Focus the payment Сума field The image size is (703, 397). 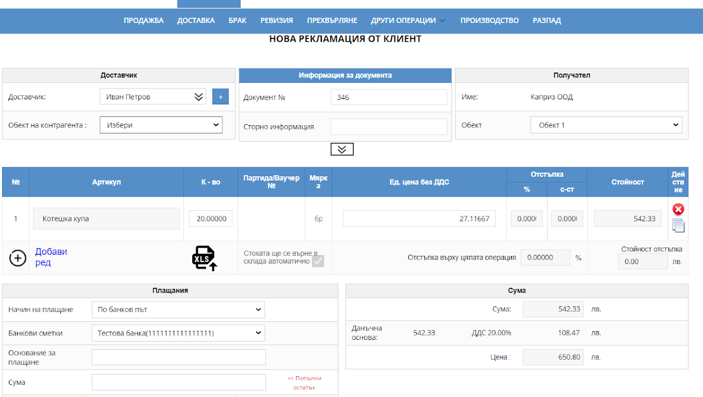[x=178, y=382]
